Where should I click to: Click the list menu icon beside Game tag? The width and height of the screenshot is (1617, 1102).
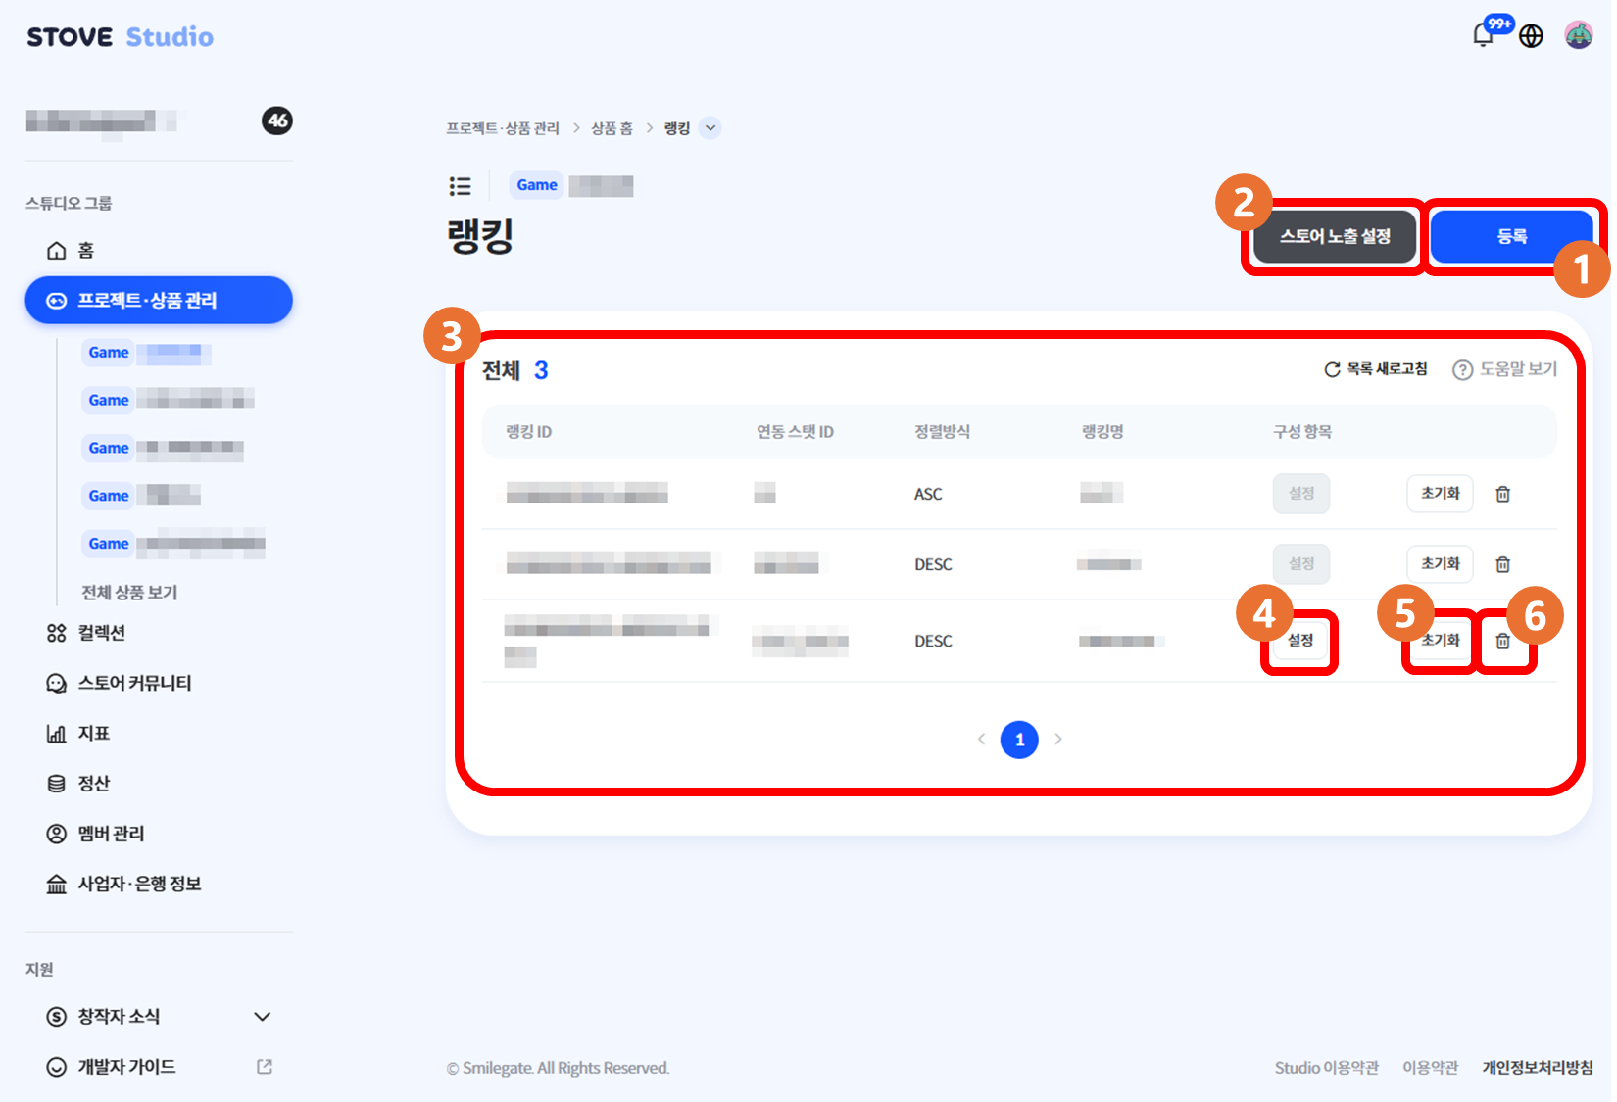coord(460,186)
